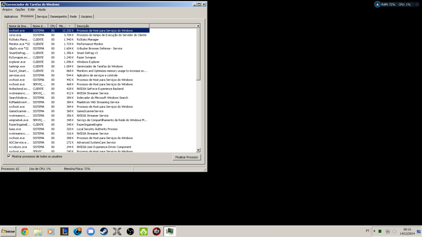Open Advanced SystemCare taskbar icon
The image size is (422, 237).
coord(78,231)
